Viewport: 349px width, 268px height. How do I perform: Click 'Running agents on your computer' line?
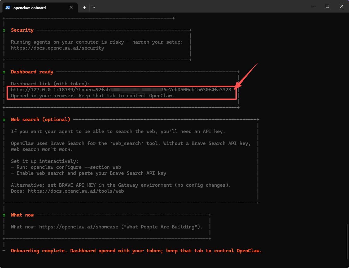tap(97, 42)
